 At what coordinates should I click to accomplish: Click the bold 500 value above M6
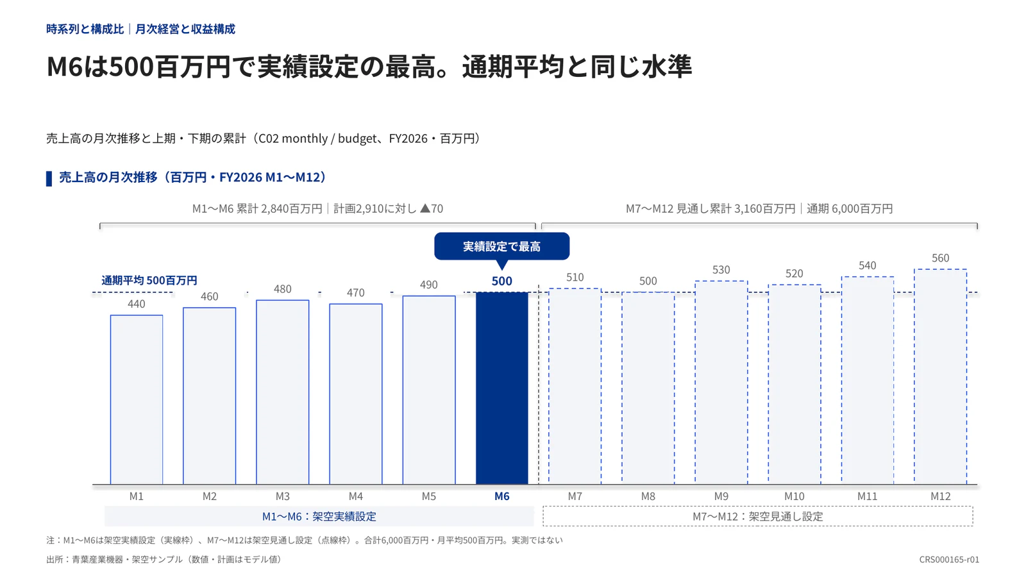(502, 281)
